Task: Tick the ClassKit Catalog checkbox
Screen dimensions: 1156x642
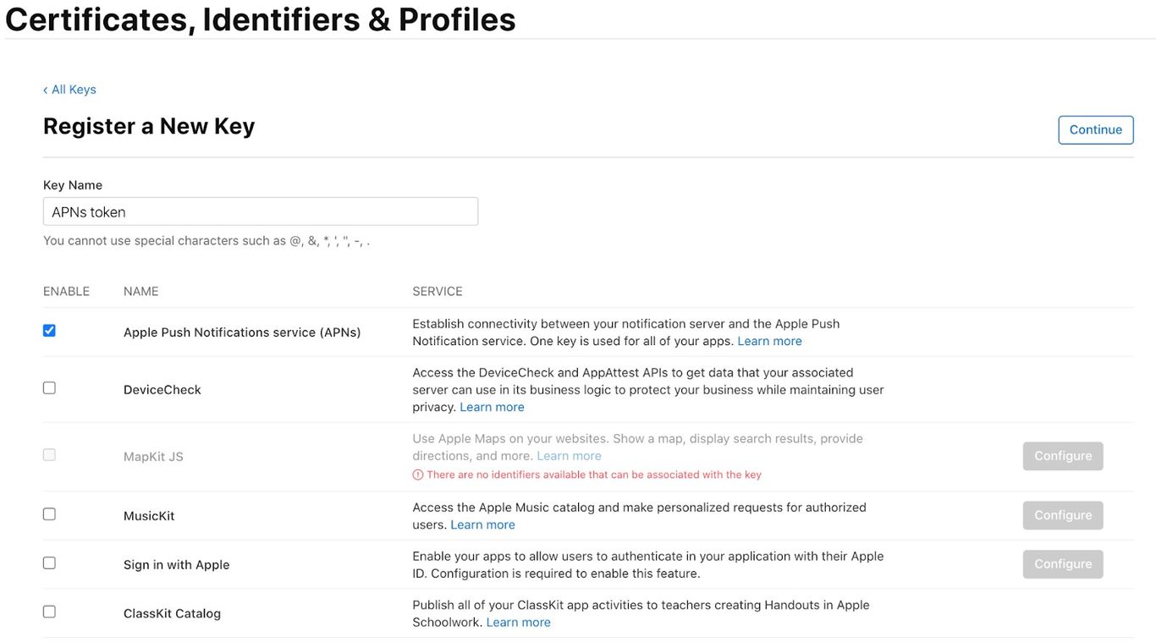Action: 49,612
